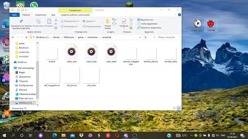Refresh the voicechat folder
248x139 pixels.
pyautogui.click(x=146, y=37)
